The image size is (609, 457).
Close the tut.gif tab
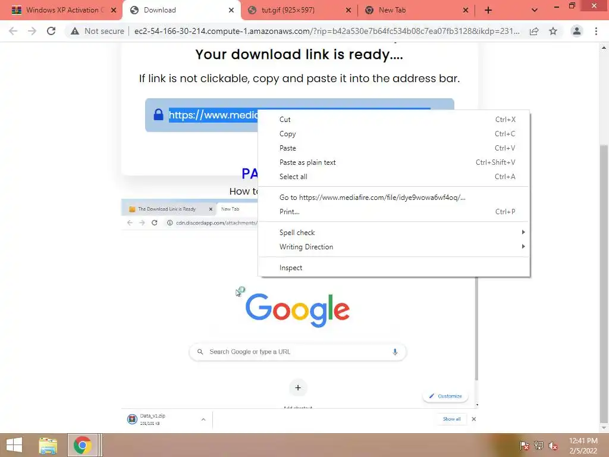click(349, 10)
